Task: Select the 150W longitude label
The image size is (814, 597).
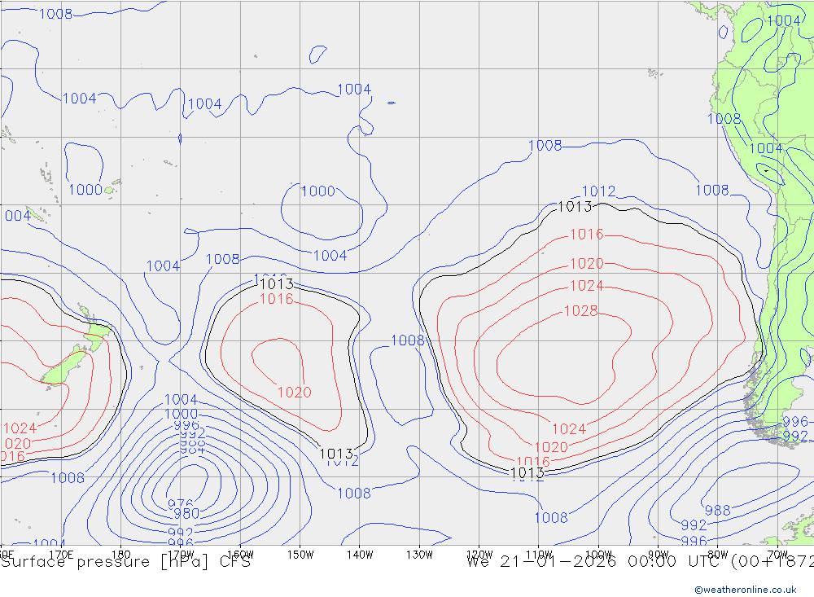Action: (300, 555)
